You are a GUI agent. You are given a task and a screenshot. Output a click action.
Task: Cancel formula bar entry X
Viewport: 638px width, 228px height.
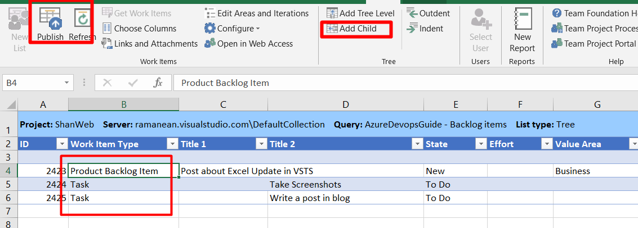(x=108, y=83)
